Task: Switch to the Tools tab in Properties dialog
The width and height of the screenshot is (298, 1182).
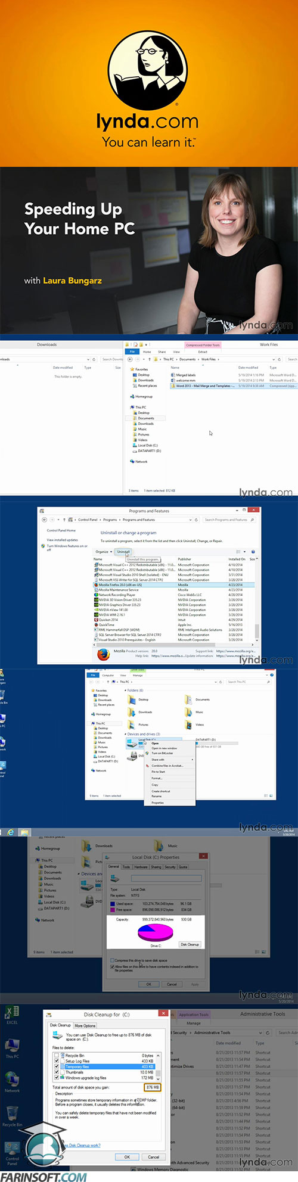Action: [126, 867]
